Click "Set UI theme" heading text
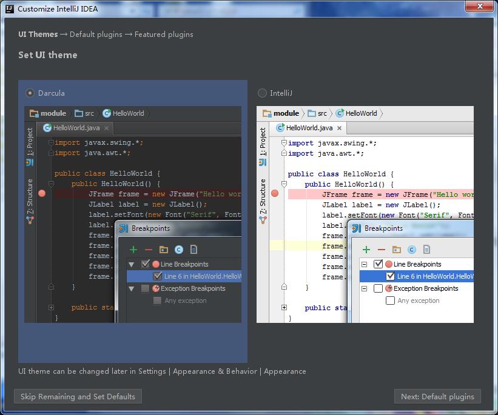 pos(48,55)
